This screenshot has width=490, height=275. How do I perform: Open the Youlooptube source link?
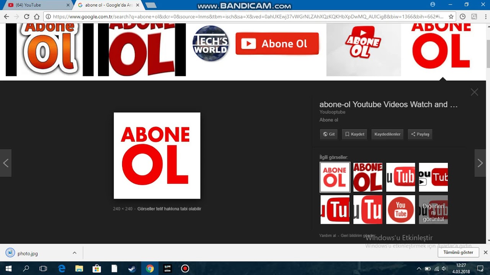tap(332, 112)
